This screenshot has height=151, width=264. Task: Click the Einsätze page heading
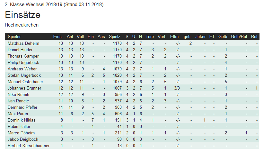click(22, 15)
